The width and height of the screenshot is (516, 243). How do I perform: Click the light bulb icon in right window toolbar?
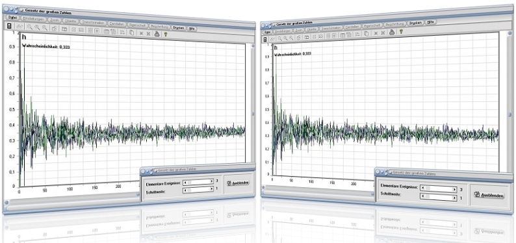(401, 32)
